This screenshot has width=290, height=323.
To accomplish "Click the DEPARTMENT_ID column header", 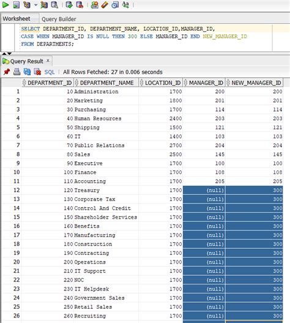I will [48, 83].
